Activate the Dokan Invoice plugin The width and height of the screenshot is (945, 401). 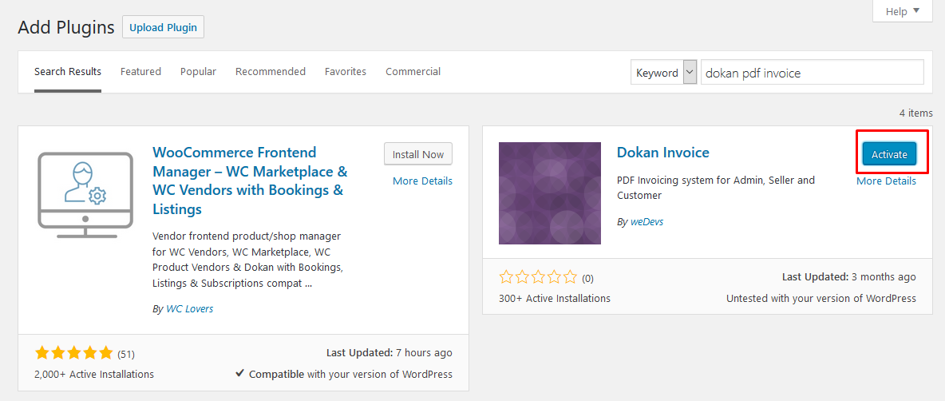tap(889, 154)
